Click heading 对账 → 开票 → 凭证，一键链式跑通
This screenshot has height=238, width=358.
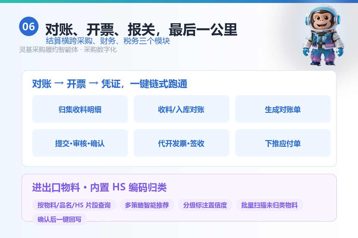(x=110, y=84)
